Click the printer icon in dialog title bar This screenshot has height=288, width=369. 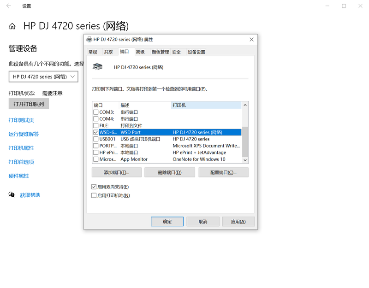pyautogui.click(x=89, y=40)
